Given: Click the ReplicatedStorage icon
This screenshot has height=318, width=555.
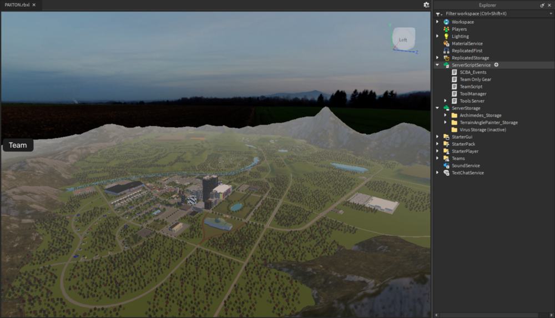Looking at the screenshot, I should pyautogui.click(x=446, y=58).
